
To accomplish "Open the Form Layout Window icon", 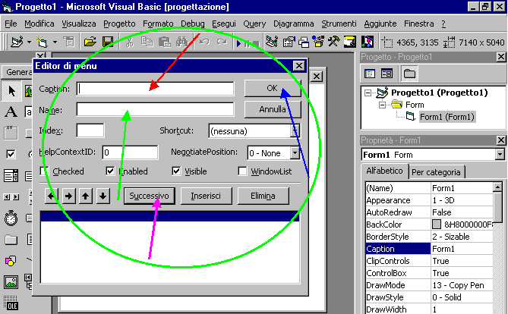I will (304, 42).
